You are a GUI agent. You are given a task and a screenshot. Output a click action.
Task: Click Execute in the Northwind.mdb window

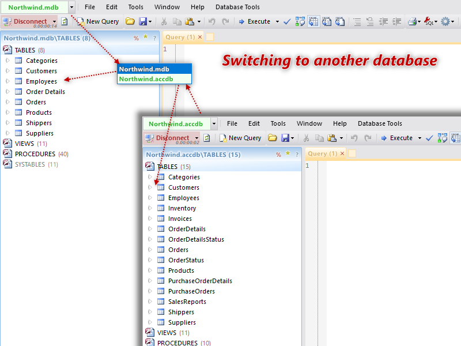255,21
